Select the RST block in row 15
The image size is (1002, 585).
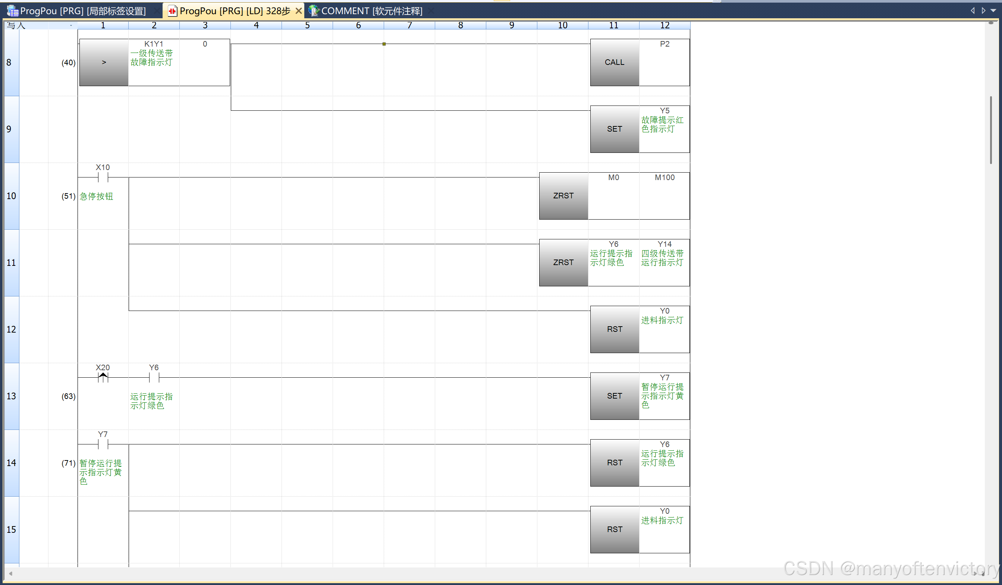click(615, 530)
